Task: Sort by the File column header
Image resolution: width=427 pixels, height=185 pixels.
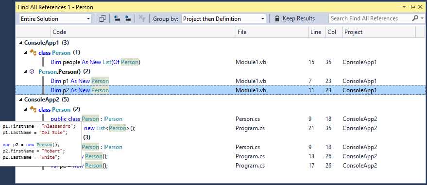Action: click(272, 32)
